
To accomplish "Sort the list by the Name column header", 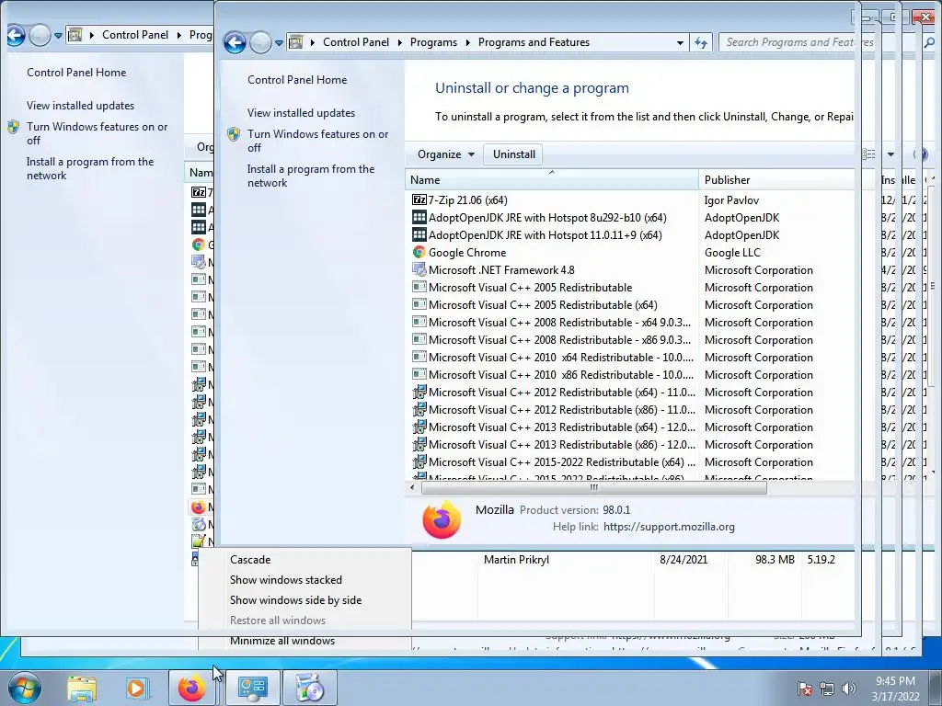I will click(552, 179).
